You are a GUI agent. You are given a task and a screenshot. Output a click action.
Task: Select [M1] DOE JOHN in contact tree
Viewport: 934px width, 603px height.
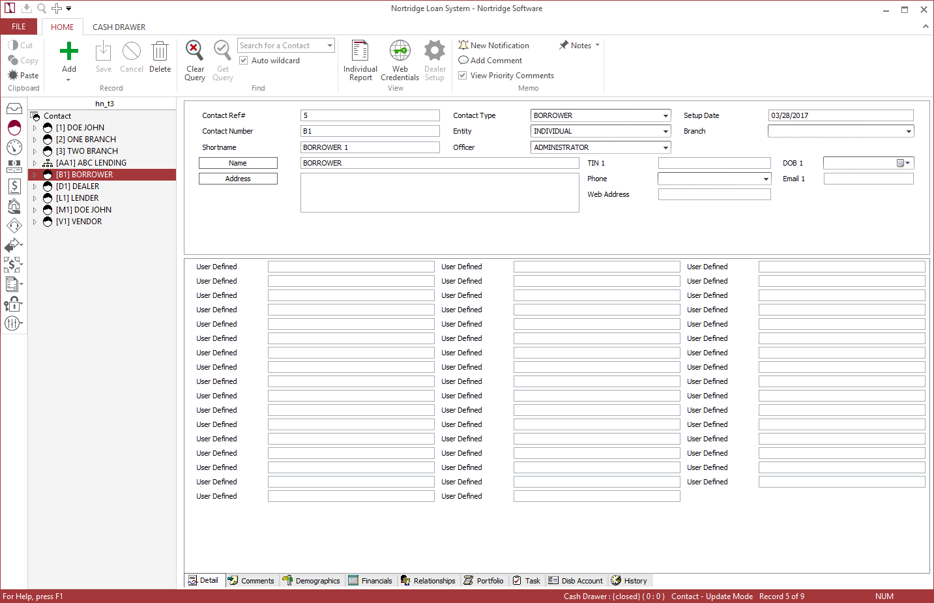83,210
